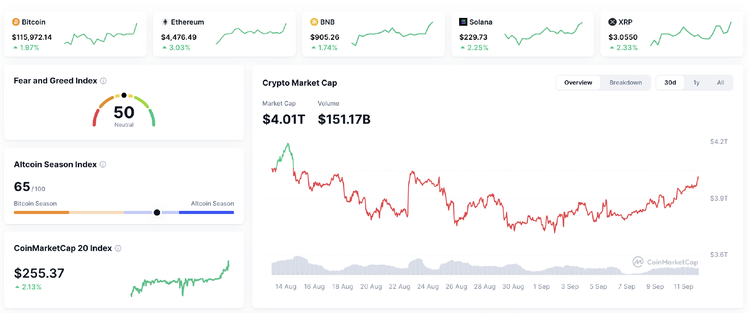Open CoinMarketCap 20 Index info icon
The height and width of the screenshot is (313, 749).
(x=118, y=248)
